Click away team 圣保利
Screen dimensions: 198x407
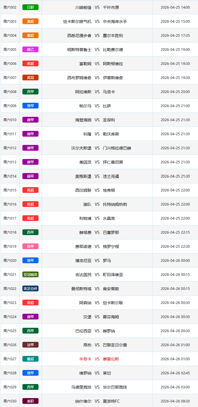(109, 120)
